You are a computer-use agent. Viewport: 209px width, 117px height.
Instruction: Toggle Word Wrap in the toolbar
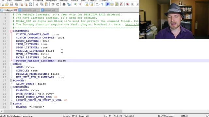[x=98, y=4]
